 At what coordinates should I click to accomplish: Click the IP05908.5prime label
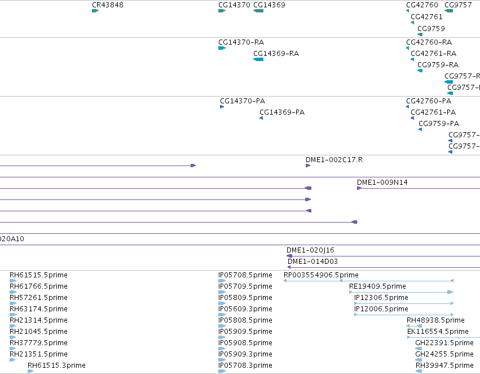245,343
